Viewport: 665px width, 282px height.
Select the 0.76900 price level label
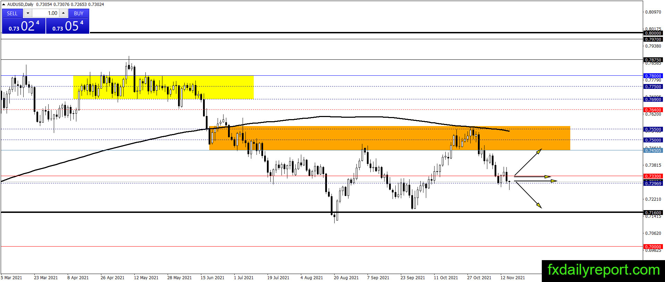click(x=653, y=100)
